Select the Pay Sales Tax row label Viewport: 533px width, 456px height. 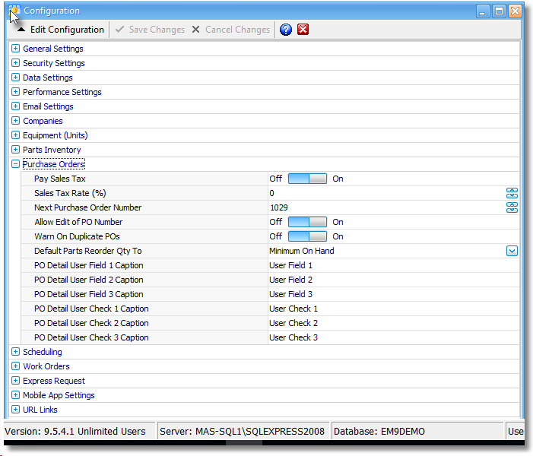click(60, 179)
